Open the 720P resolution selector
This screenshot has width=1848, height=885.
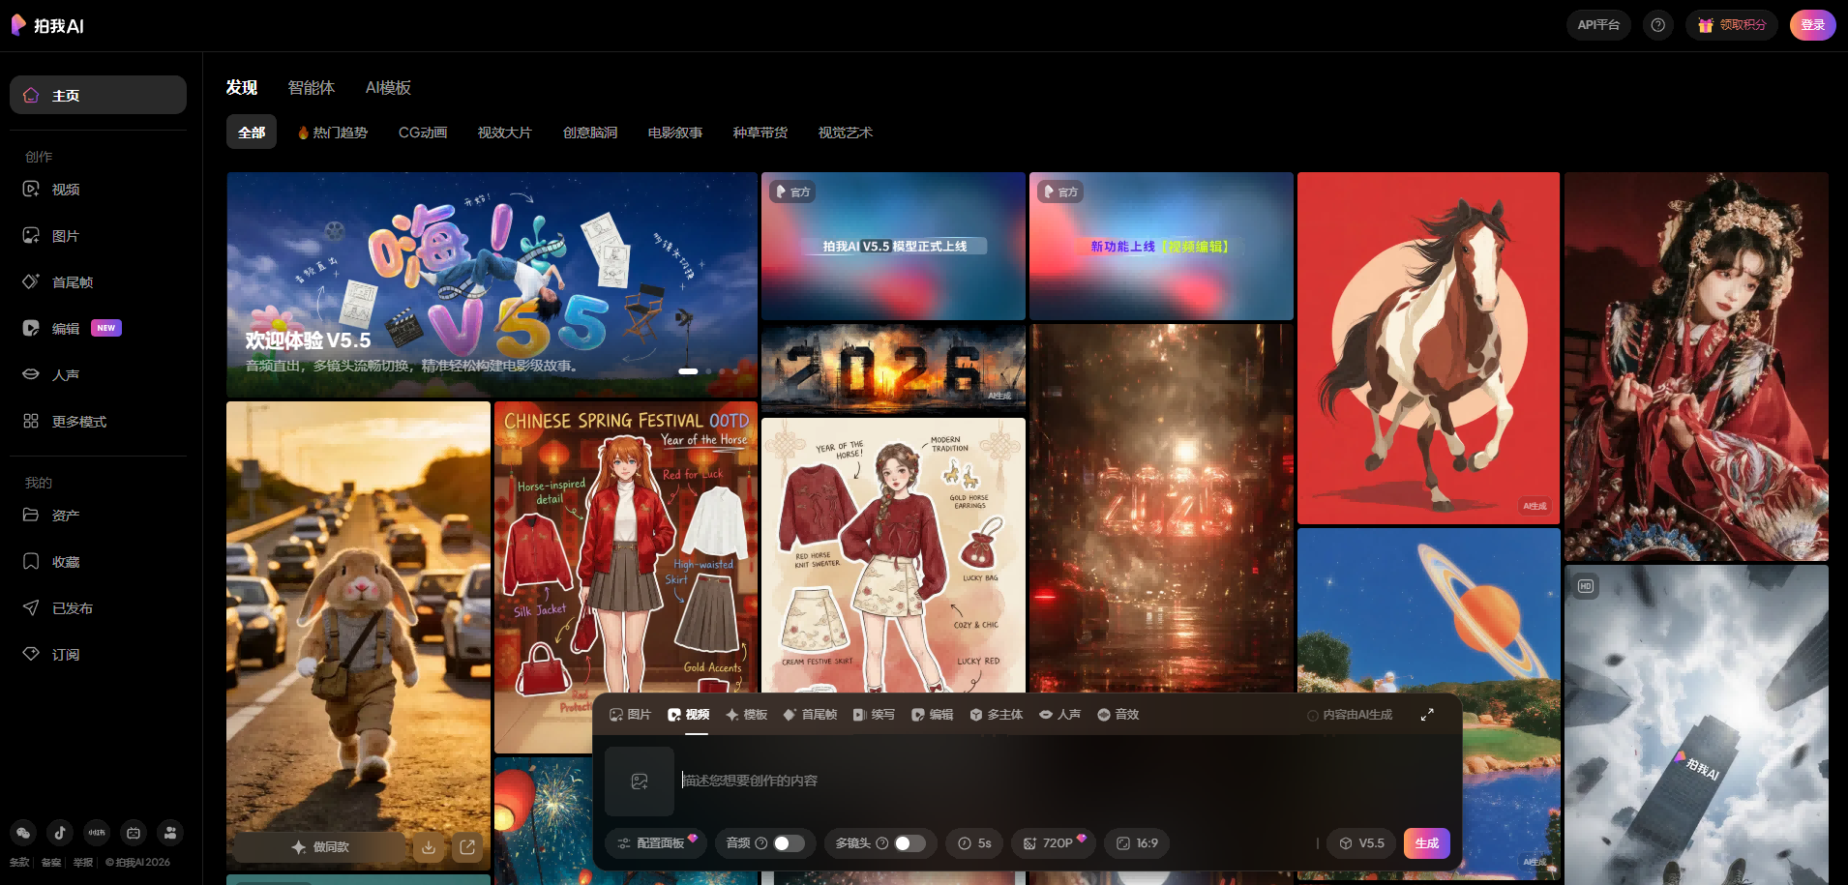click(1054, 843)
